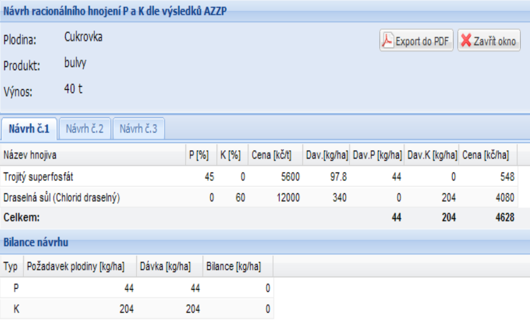Screen dimensions: 530x321
Task: Click the price value 12000
Action: (x=288, y=197)
